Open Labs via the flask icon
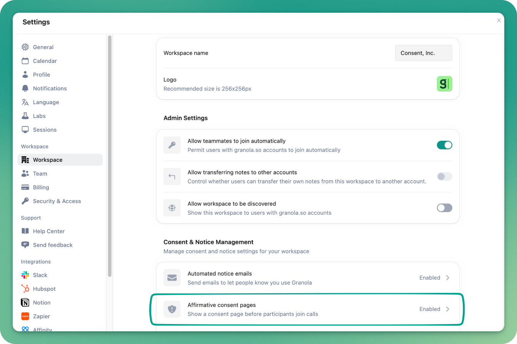Viewport: 517px width, 344px height. [x=25, y=116]
